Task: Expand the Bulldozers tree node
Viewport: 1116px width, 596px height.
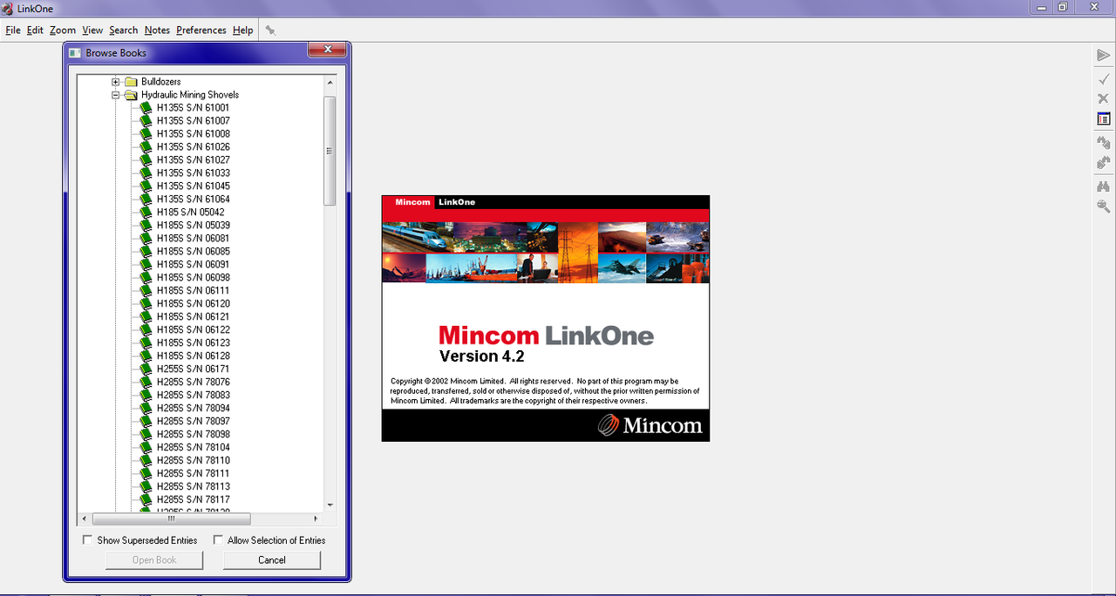Action: coord(115,82)
